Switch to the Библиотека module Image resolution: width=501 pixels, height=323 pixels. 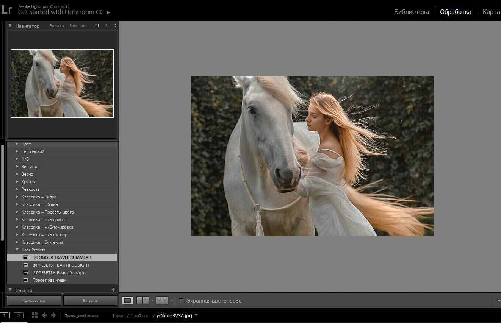412,12
